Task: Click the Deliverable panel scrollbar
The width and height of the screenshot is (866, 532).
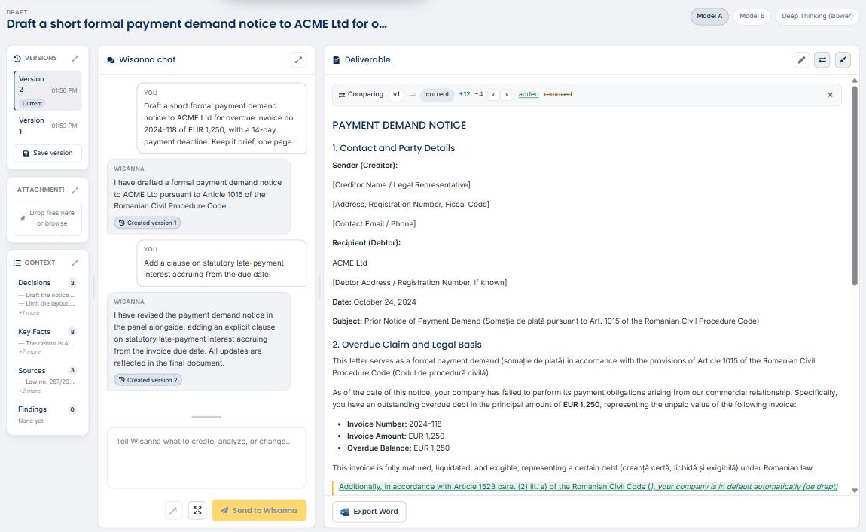Action: (855, 185)
